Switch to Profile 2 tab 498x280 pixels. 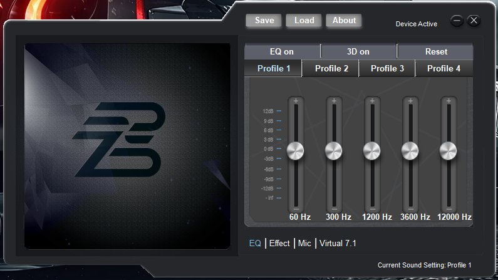[x=331, y=68]
